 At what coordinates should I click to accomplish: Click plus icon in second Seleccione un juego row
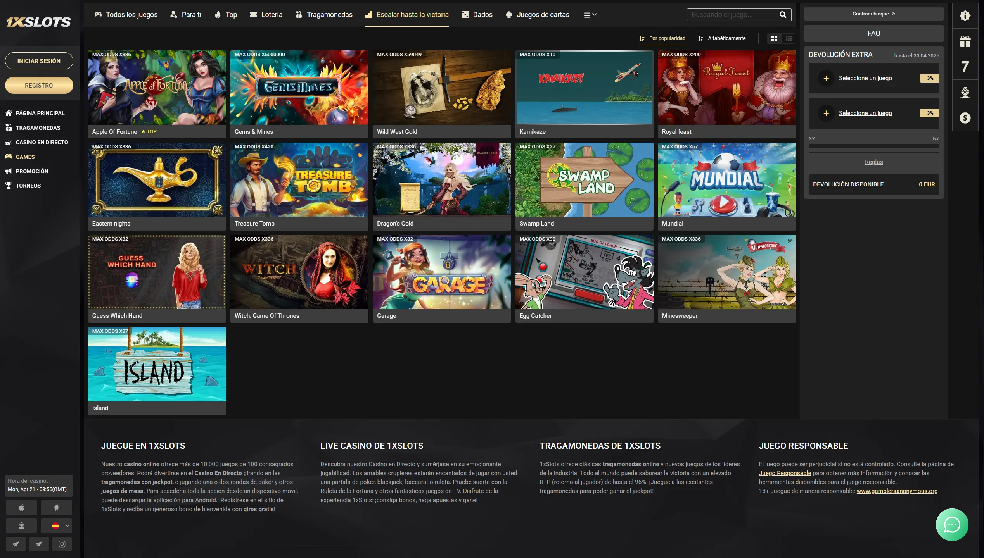tap(826, 113)
